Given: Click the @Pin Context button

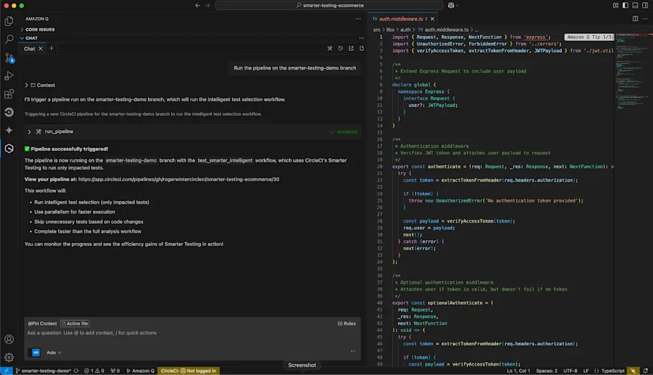Looking at the screenshot, I should click(42, 324).
